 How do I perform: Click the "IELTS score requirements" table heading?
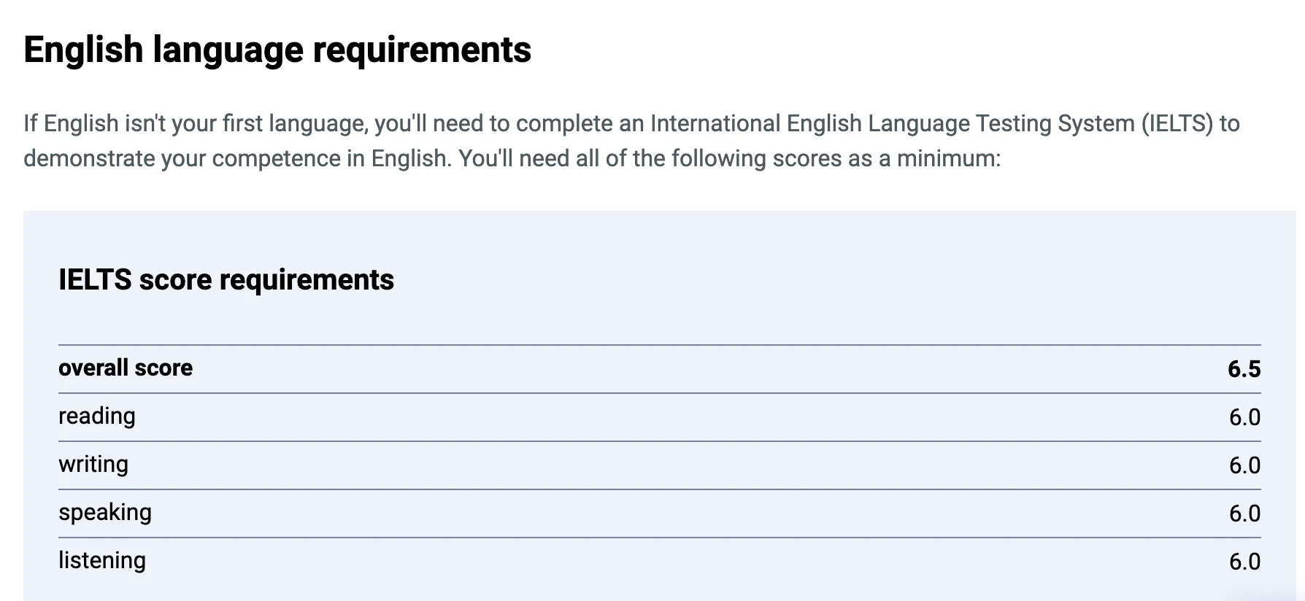[x=226, y=280]
